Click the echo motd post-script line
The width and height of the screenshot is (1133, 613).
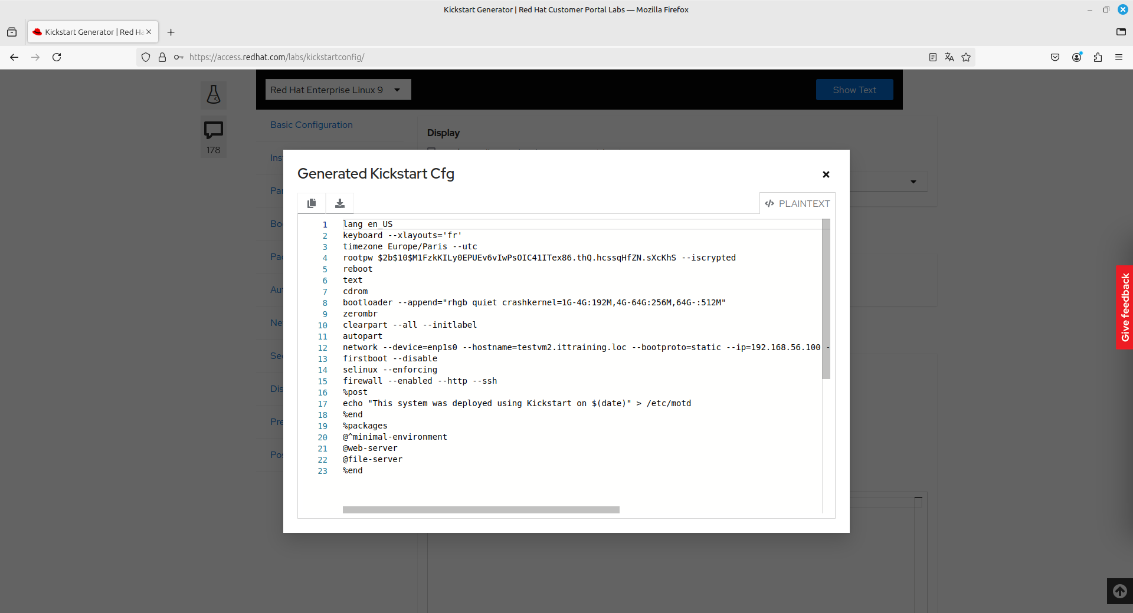(x=517, y=403)
